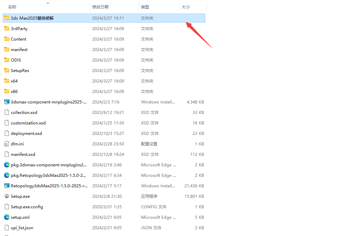Image resolution: width=359 pixels, height=236 pixels.
Task: Select the dlm.ini file name
Action: pyautogui.click(x=17, y=144)
